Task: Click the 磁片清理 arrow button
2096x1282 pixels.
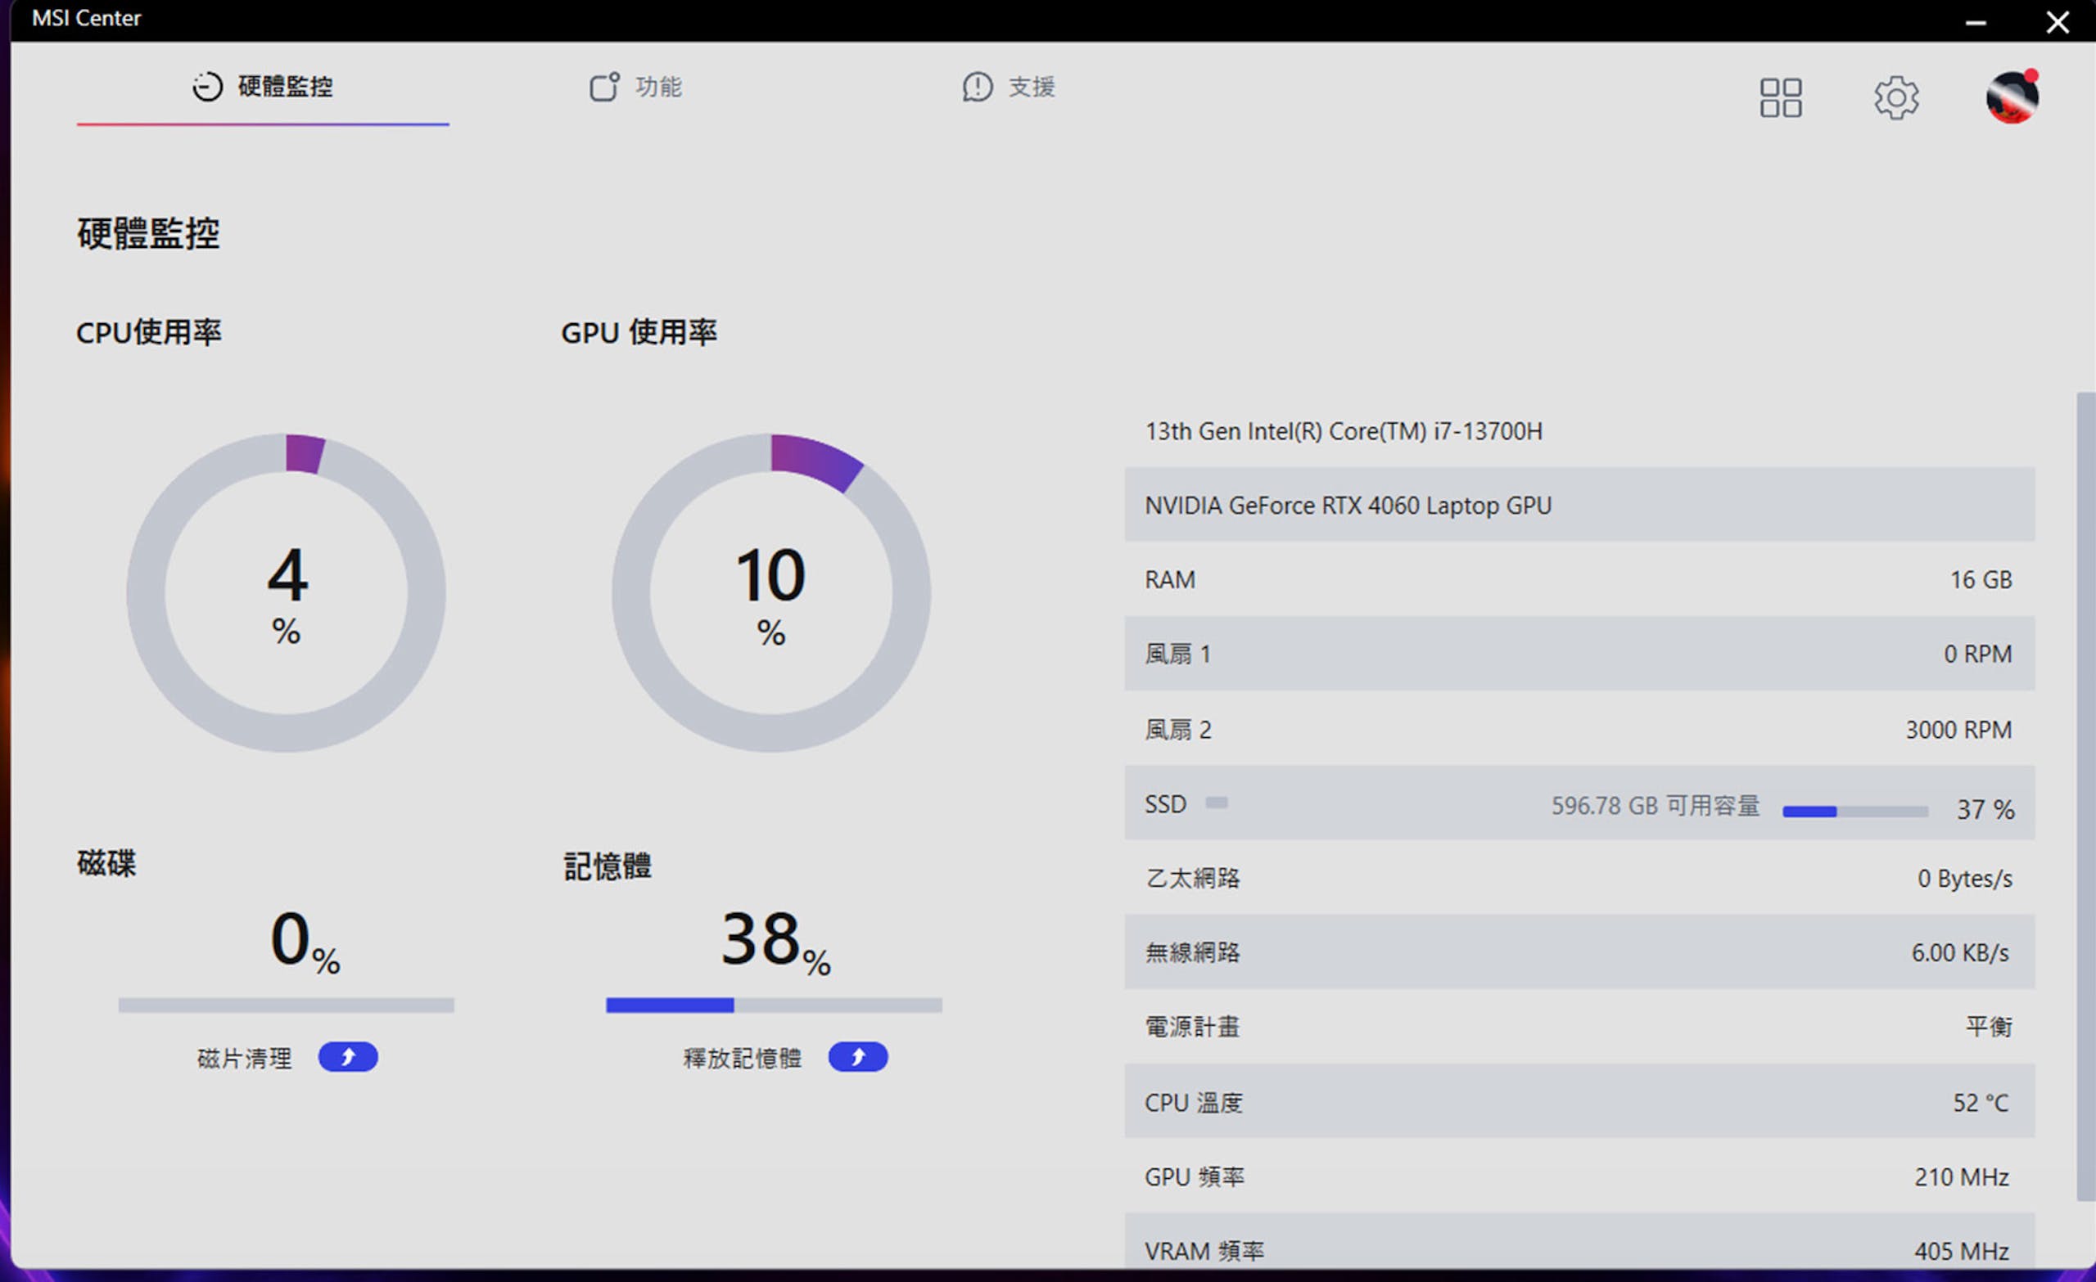Action: [x=348, y=1057]
